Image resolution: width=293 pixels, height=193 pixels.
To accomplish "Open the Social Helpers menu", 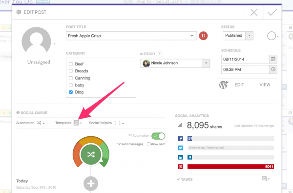I will pyautogui.click(x=106, y=123).
